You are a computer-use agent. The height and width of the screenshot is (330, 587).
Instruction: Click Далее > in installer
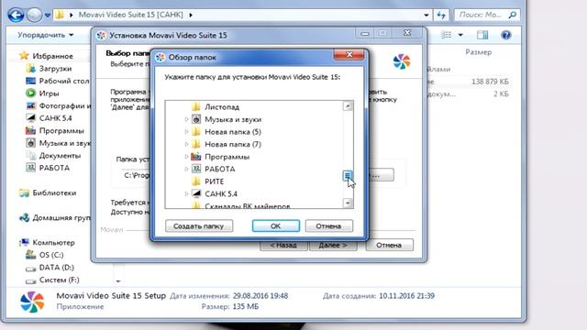[333, 245]
